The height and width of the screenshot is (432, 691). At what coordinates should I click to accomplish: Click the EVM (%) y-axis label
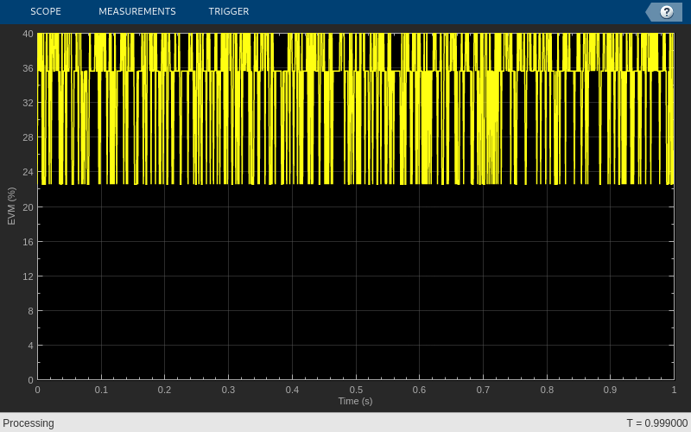pyautogui.click(x=11, y=206)
